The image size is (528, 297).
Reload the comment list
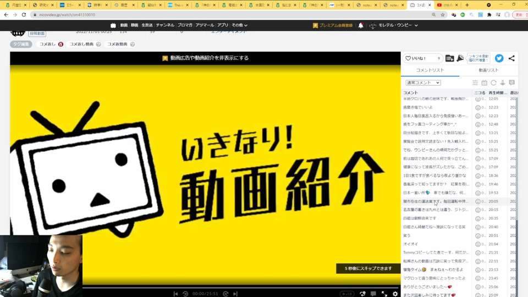click(x=493, y=82)
